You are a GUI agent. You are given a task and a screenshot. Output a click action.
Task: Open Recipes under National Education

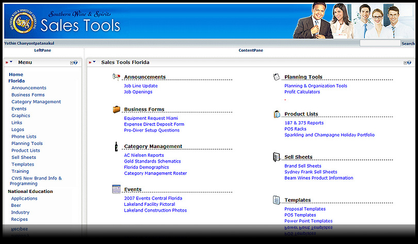pos(19,219)
